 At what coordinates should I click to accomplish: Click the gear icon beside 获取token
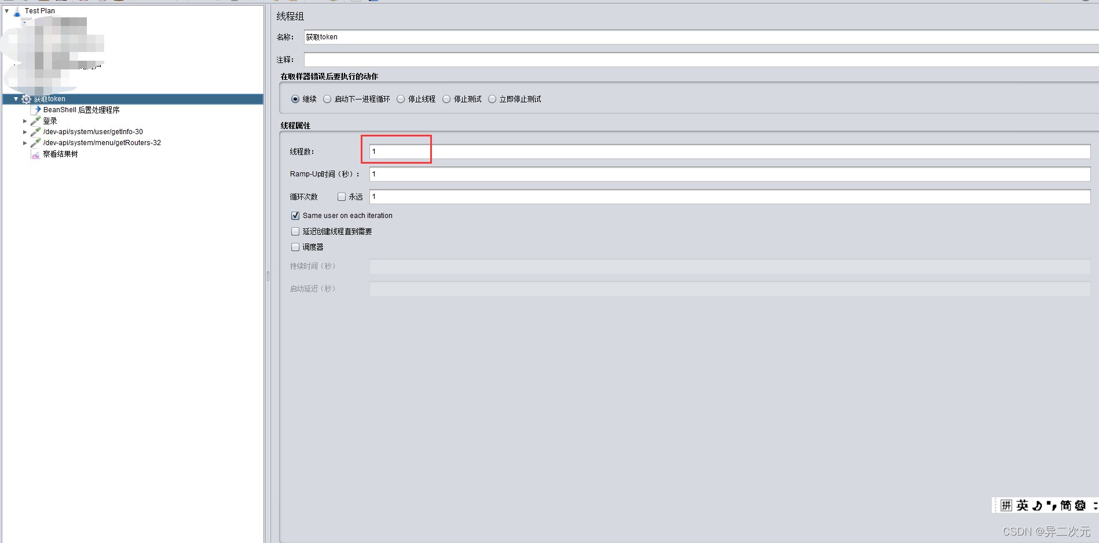click(26, 99)
